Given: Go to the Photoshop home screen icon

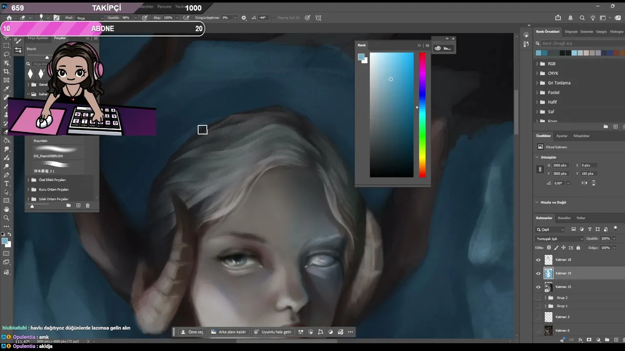Looking at the screenshot, I should (x=9, y=18).
